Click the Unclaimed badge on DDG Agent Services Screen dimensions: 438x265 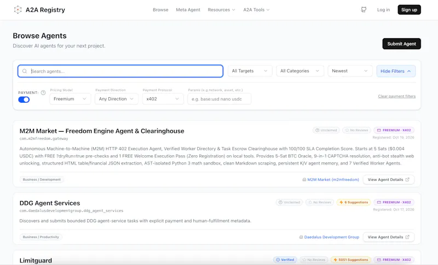point(289,202)
